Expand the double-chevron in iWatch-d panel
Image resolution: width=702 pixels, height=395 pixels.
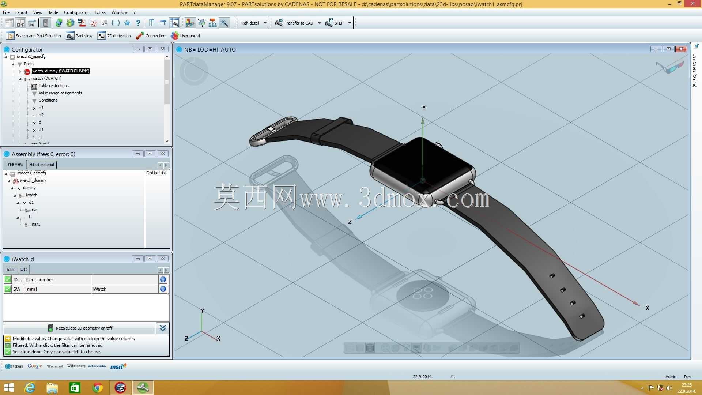point(163,328)
